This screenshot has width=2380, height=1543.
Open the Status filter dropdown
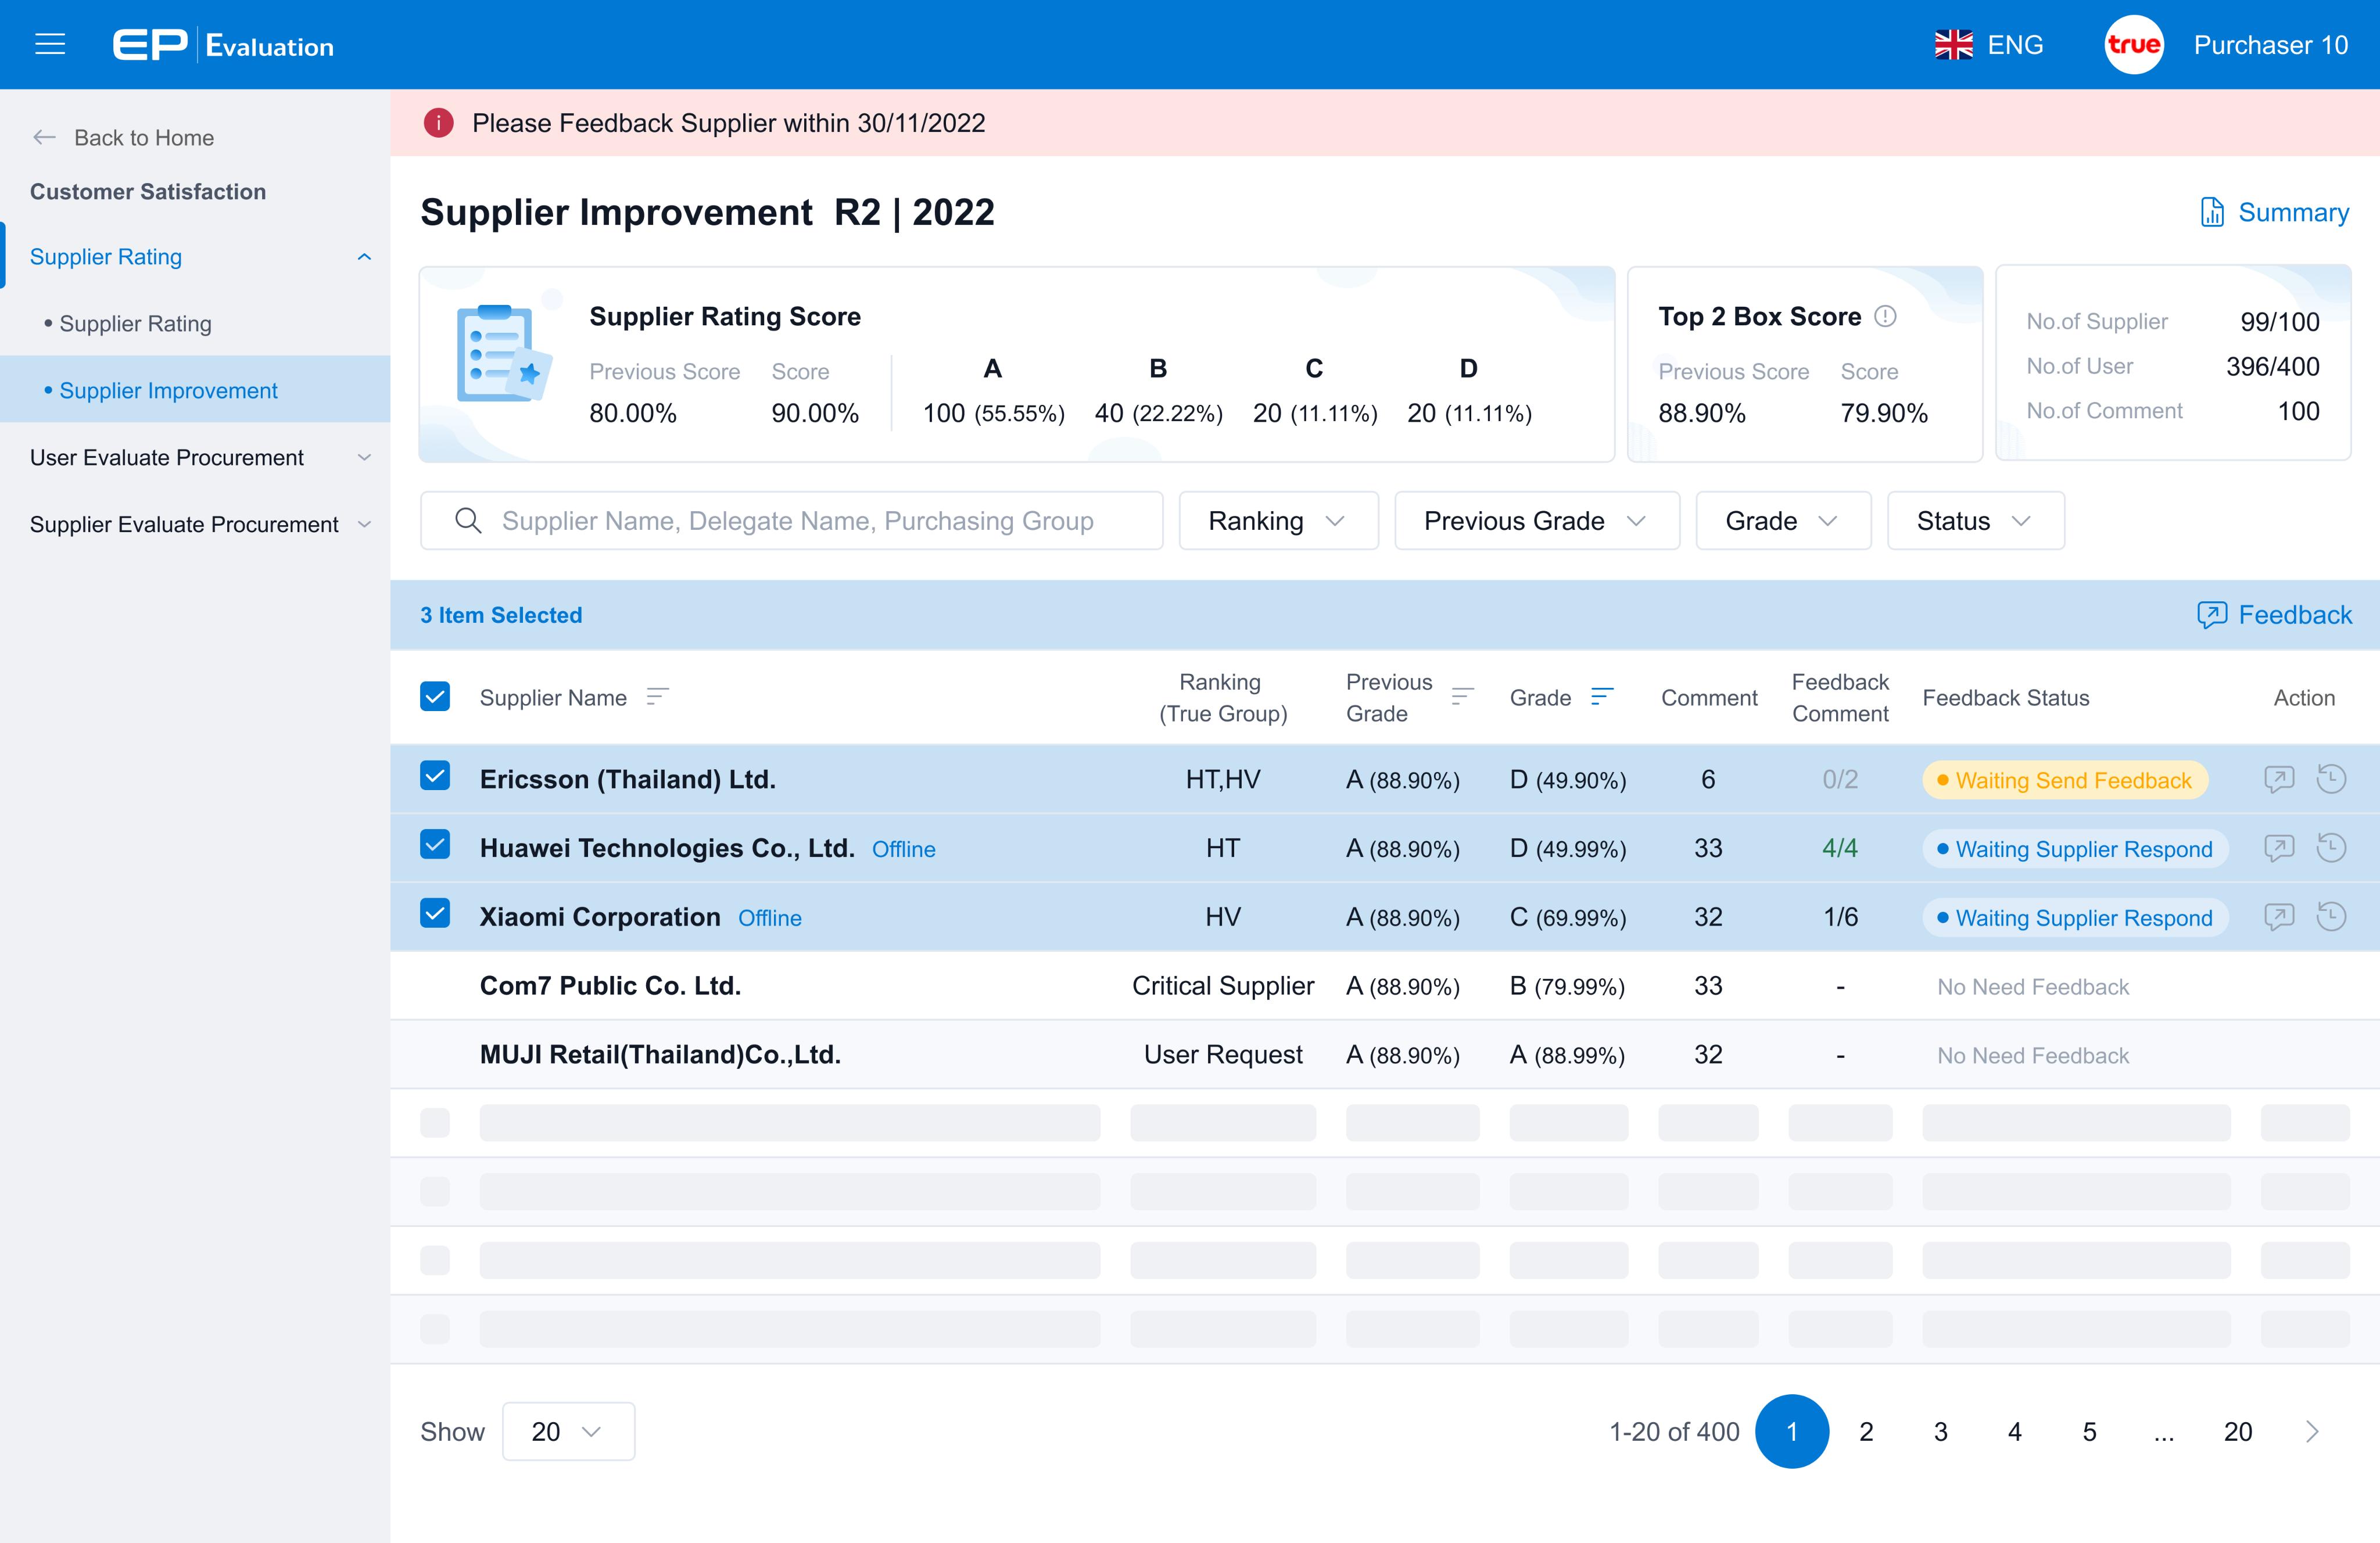pyautogui.click(x=1975, y=520)
